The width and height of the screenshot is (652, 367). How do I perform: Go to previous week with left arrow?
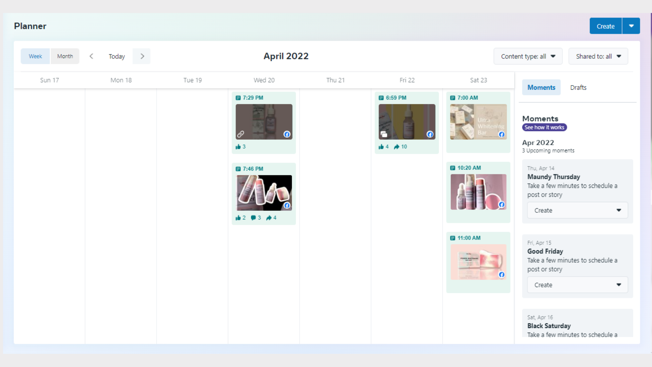91,56
